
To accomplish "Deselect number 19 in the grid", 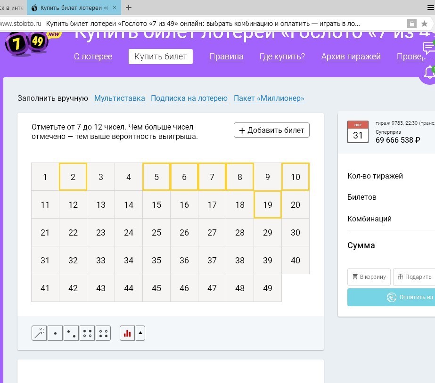I will 268,204.
